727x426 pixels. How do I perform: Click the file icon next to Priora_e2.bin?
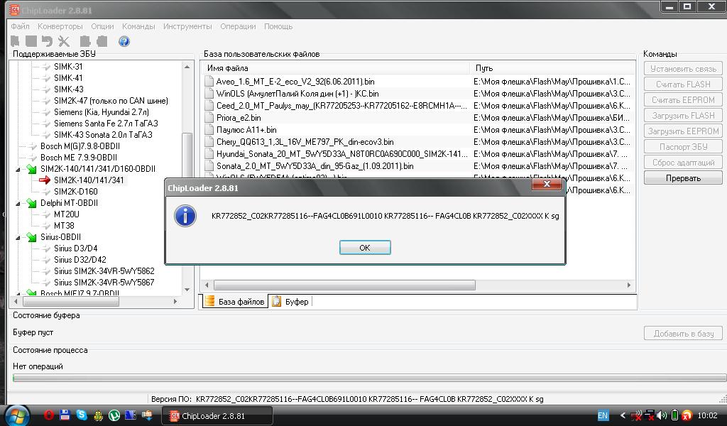pos(209,118)
